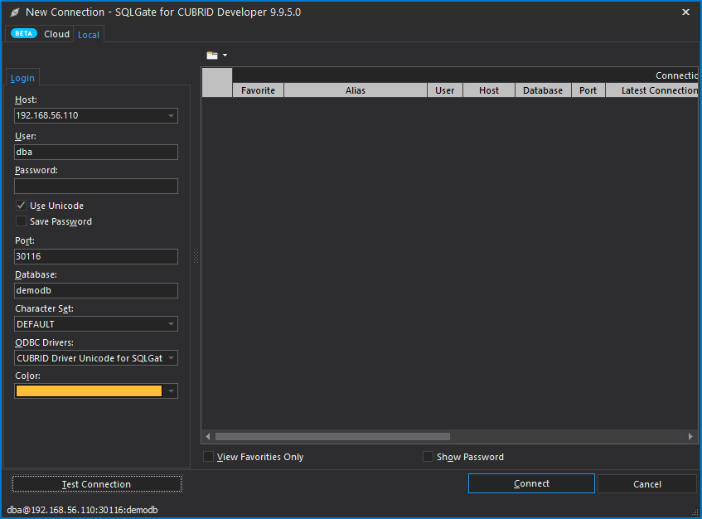The image size is (702, 519).
Task: Click the left scroll arrow of connection list
Action: click(x=209, y=436)
